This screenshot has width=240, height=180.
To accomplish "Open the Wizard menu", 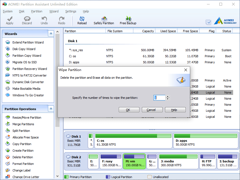I will [54, 11].
